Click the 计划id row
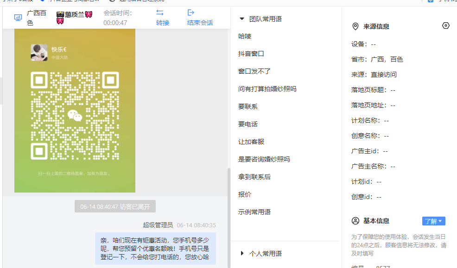 366,181
